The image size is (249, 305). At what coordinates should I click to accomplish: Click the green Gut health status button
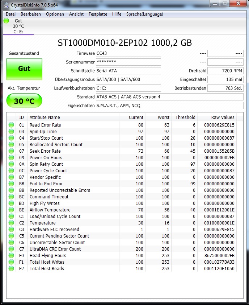[24, 69]
